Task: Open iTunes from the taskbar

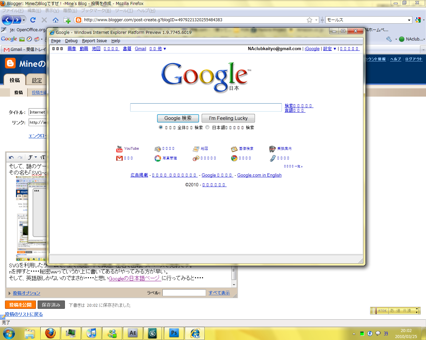Action: [x=92, y=333]
